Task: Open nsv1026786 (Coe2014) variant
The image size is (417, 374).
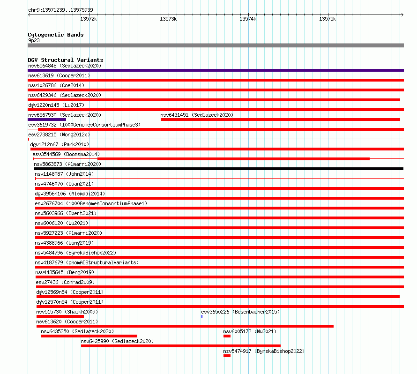Action: click(56, 85)
